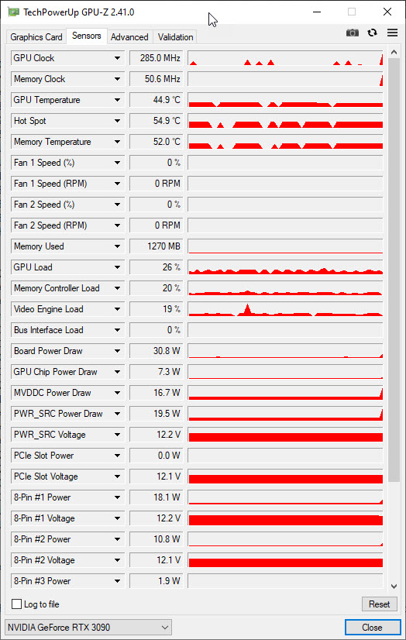This screenshot has height=640, width=406.
Task: Open the Validation tab
Action: 175,36
